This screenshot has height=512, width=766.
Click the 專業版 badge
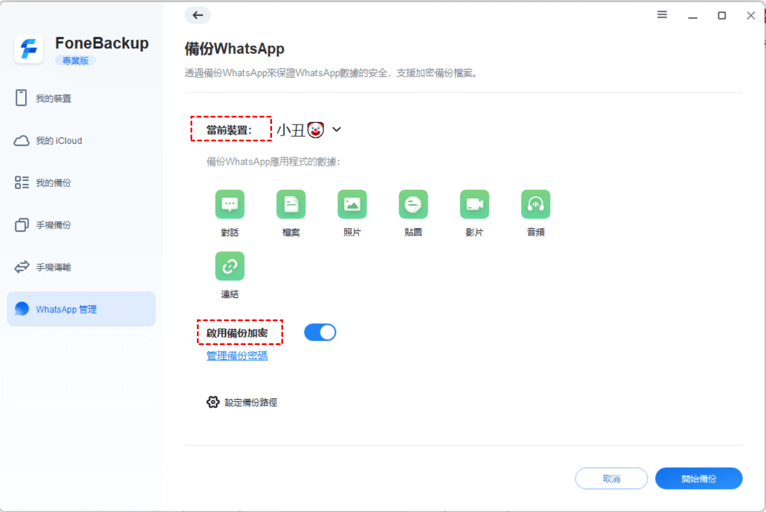coord(75,61)
